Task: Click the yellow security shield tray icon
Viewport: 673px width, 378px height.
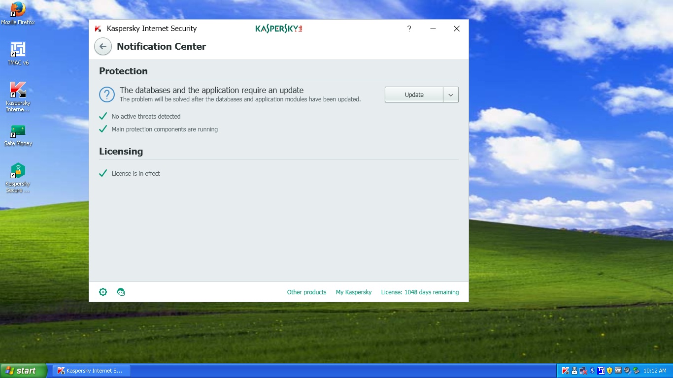Action: coord(609,371)
